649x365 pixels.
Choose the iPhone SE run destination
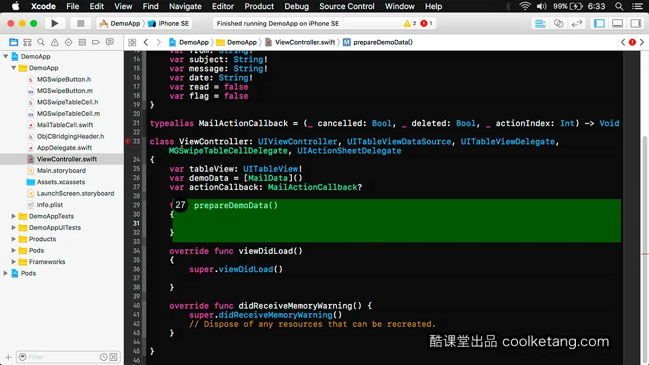pyautogui.click(x=169, y=23)
